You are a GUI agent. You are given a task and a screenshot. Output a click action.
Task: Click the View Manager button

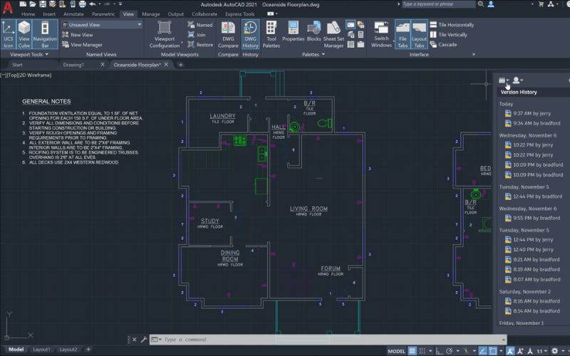(85, 44)
